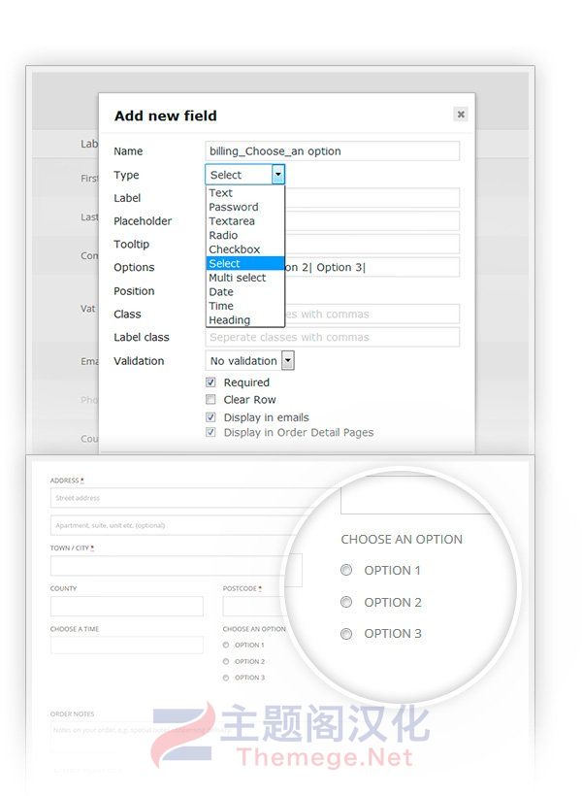The width and height of the screenshot is (582, 796).
Task: Select magnified OPTION 2 radio button
Action: pyautogui.click(x=346, y=602)
